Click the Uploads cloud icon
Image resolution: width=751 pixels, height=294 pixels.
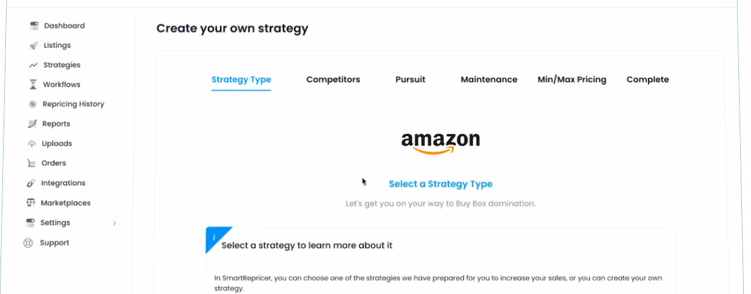click(32, 144)
